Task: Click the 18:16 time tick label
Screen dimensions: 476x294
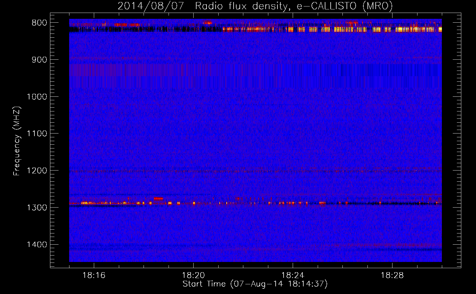Action: click(94, 275)
